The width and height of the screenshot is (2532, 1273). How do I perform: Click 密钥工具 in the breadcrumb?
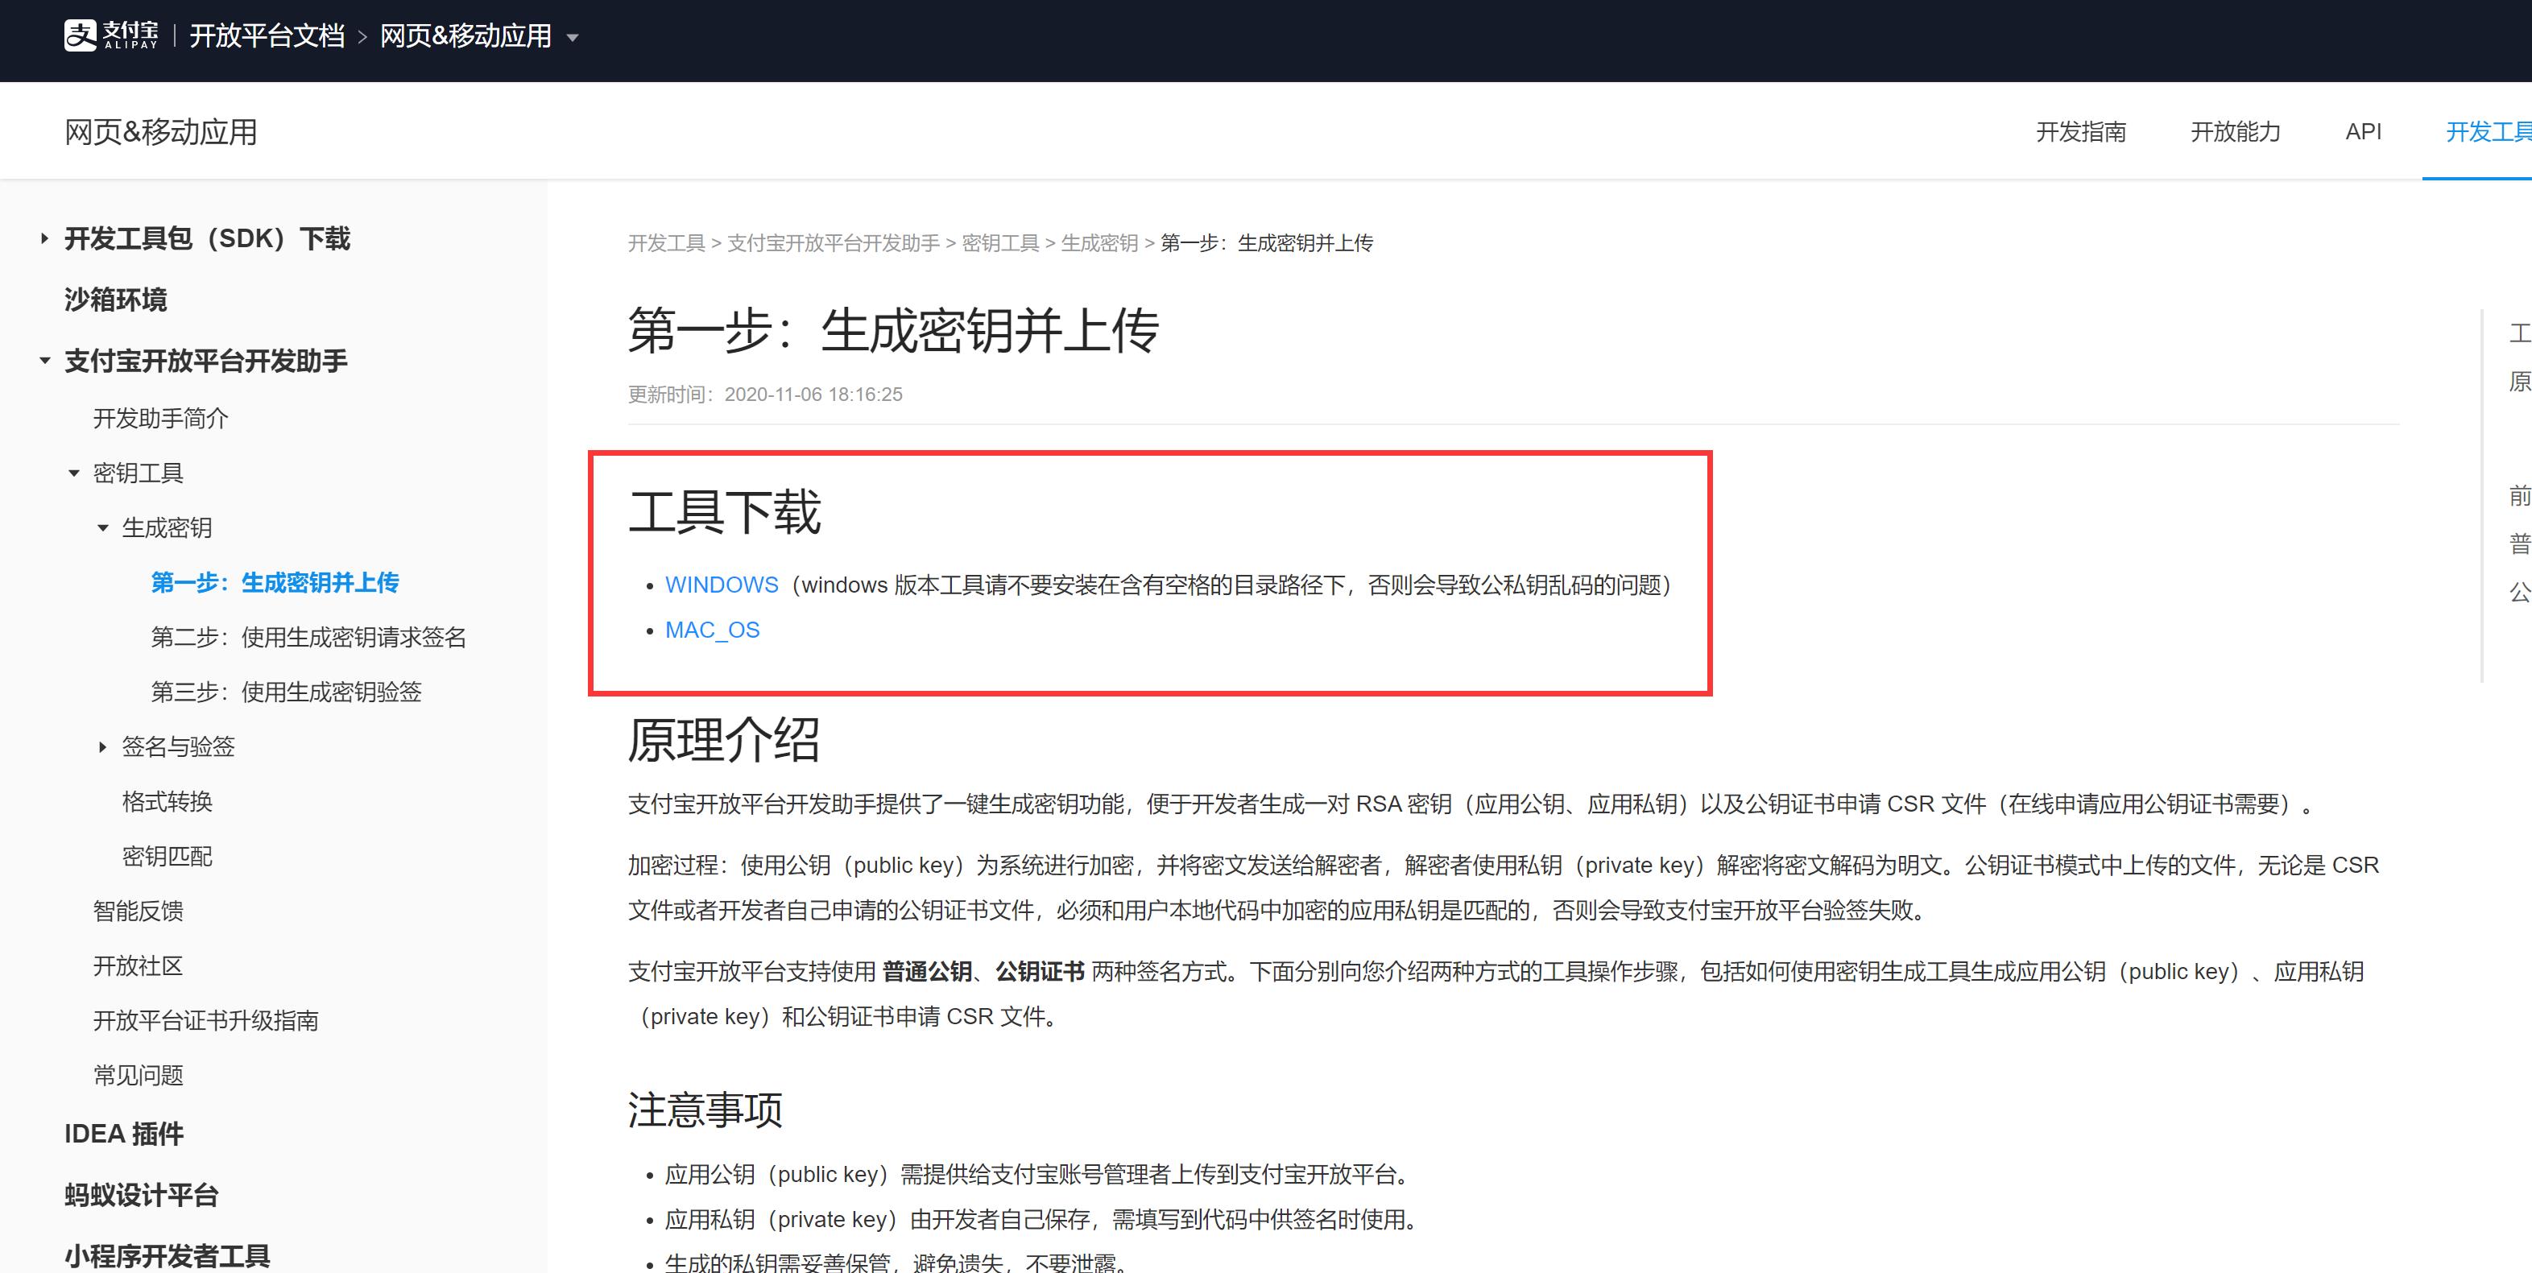pyautogui.click(x=1000, y=243)
